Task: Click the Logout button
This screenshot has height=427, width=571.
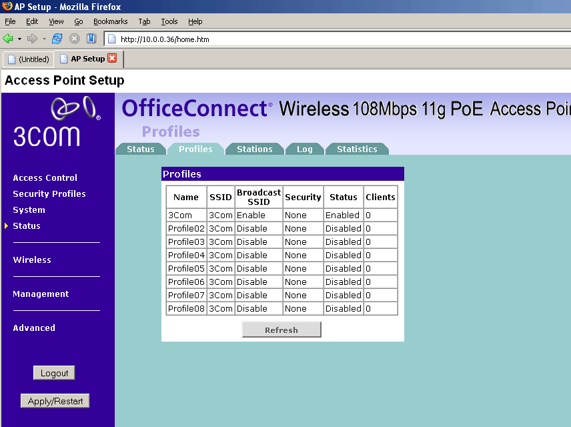Action: (x=54, y=373)
